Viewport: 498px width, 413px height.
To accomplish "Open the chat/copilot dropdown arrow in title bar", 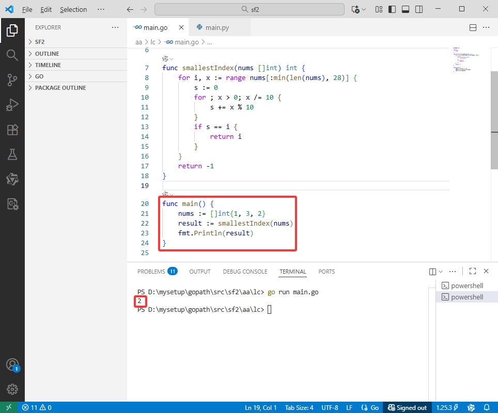I will pyautogui.click(x=364, y=9).
